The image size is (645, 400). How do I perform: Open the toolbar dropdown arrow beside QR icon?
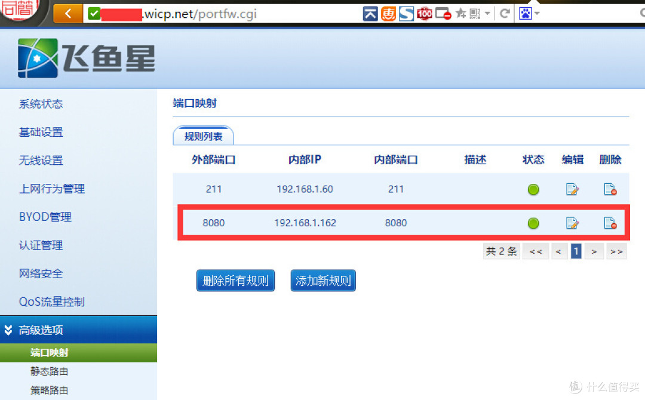[x=487, y=14]
